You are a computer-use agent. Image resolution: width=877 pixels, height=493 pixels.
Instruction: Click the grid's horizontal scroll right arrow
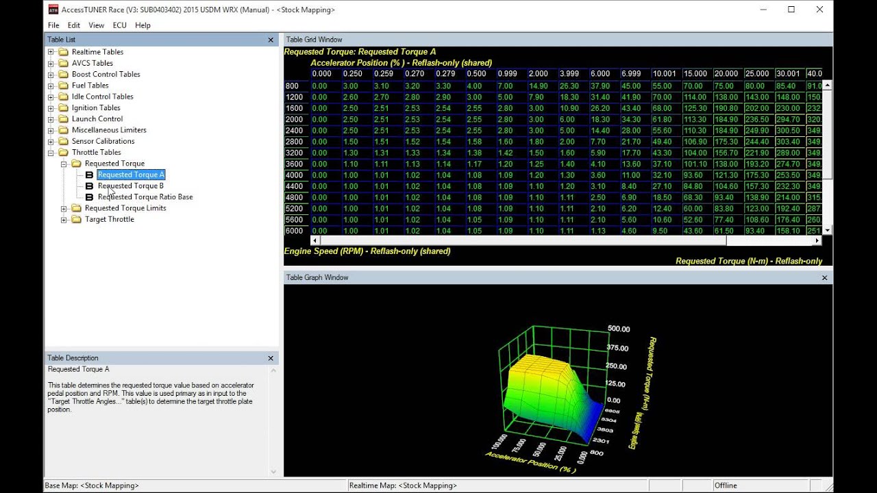[x=817, y=240]
